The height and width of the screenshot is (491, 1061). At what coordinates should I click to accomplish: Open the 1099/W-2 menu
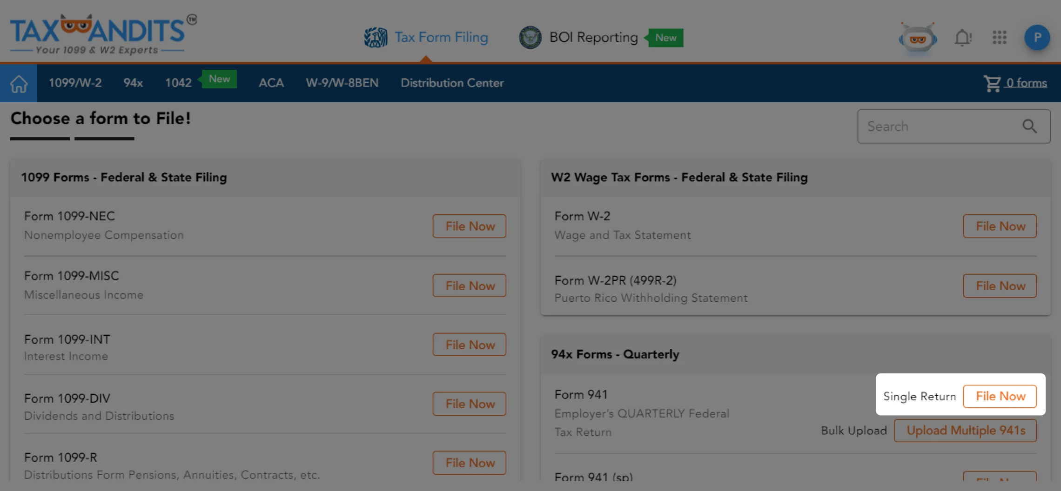(75, 83)
